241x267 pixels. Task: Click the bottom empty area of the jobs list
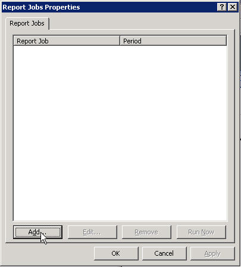120,214
